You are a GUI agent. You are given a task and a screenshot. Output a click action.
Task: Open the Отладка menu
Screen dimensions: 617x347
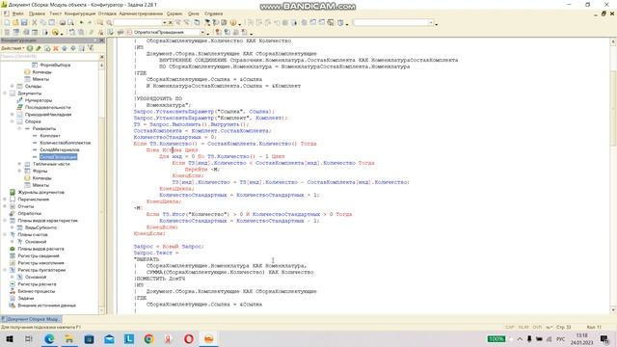click(107, 13)
